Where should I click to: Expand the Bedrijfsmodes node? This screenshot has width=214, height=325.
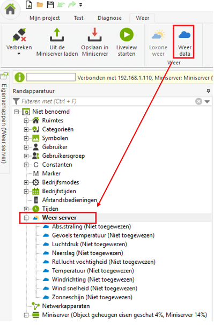coord(26,182)
